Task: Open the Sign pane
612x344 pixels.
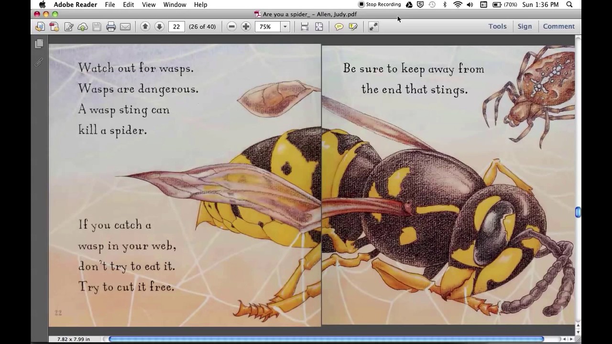Action: click(x=525, y=26)
